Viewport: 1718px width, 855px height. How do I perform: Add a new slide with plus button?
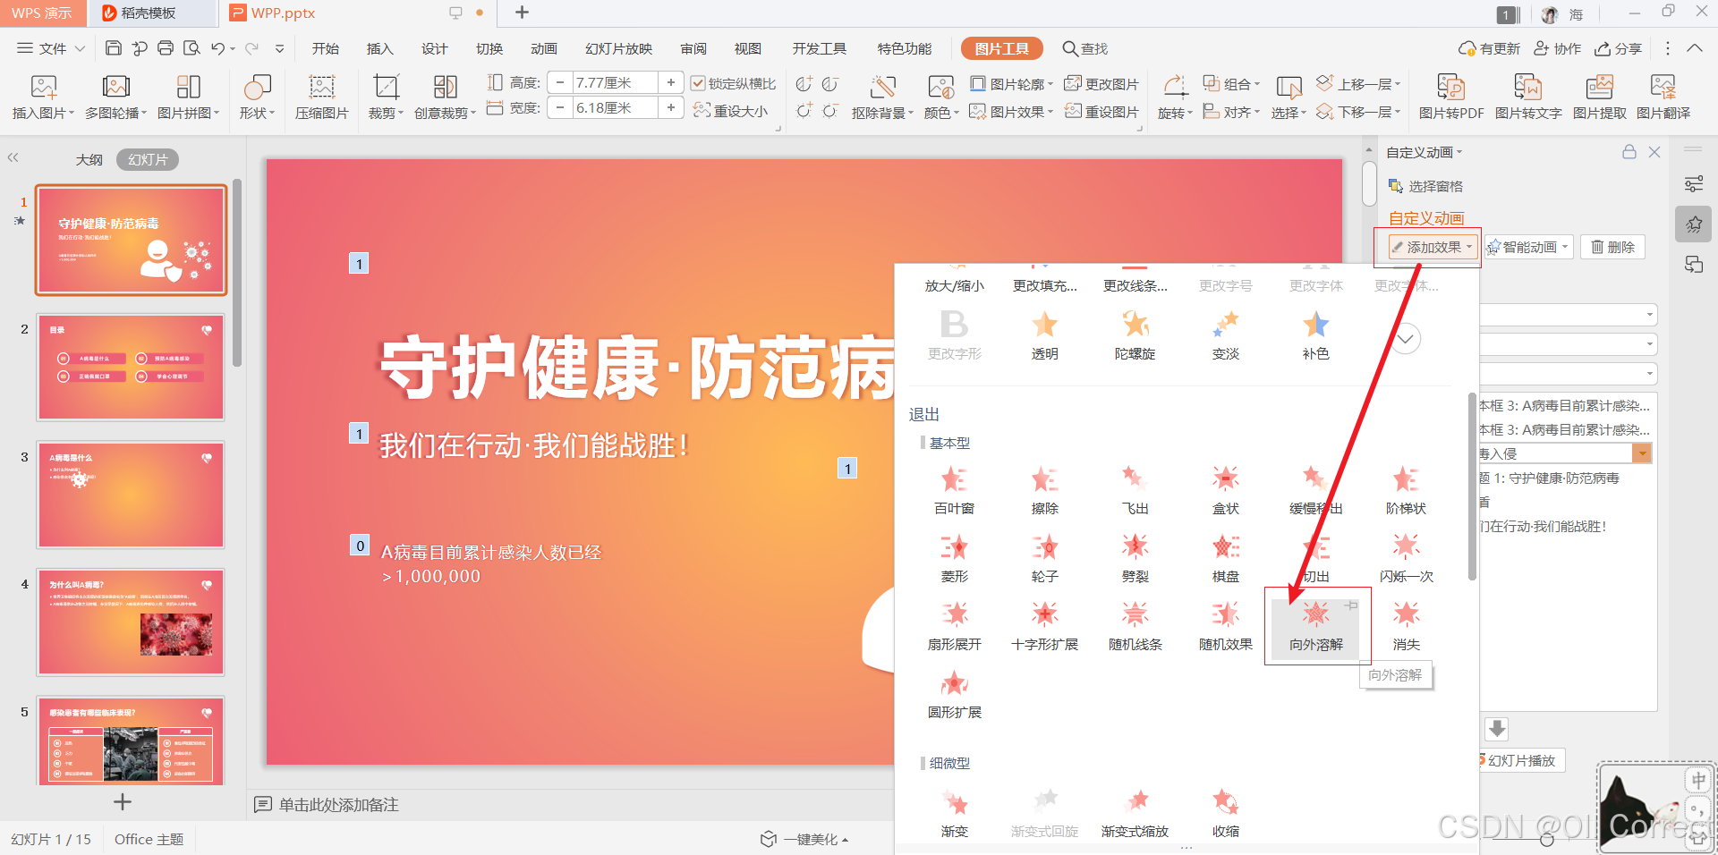click(123, 802)
